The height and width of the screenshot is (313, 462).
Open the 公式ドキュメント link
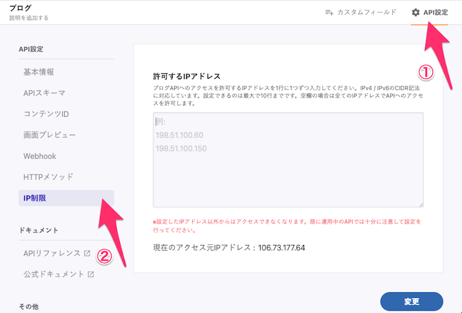click(x=54, y=274)
